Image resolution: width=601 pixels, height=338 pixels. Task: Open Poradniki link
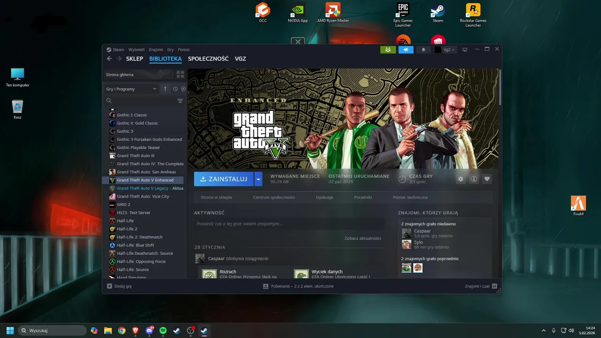coord(363,197)
